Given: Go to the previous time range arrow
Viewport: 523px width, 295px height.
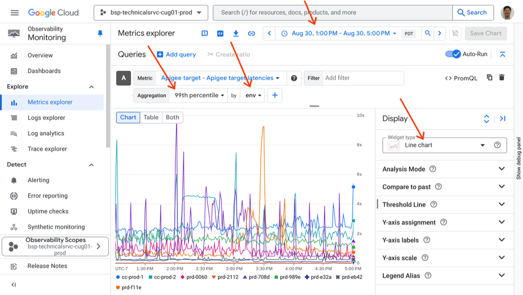Looking at the screenshot, I should [x=270, y=33].
